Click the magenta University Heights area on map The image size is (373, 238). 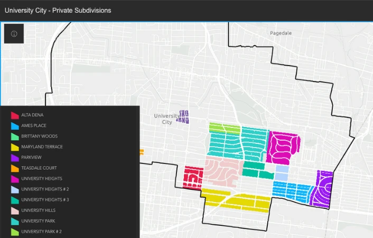tap(283, 148)
